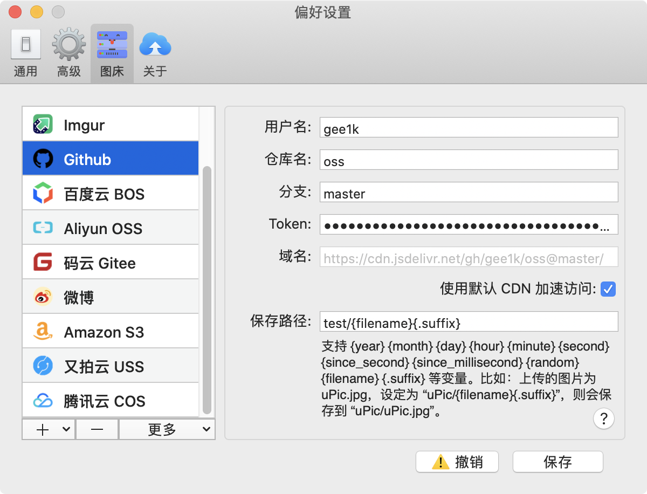Select the Imgur row label
The height and width of the screenshot is (494, 647).
[84, 125]
